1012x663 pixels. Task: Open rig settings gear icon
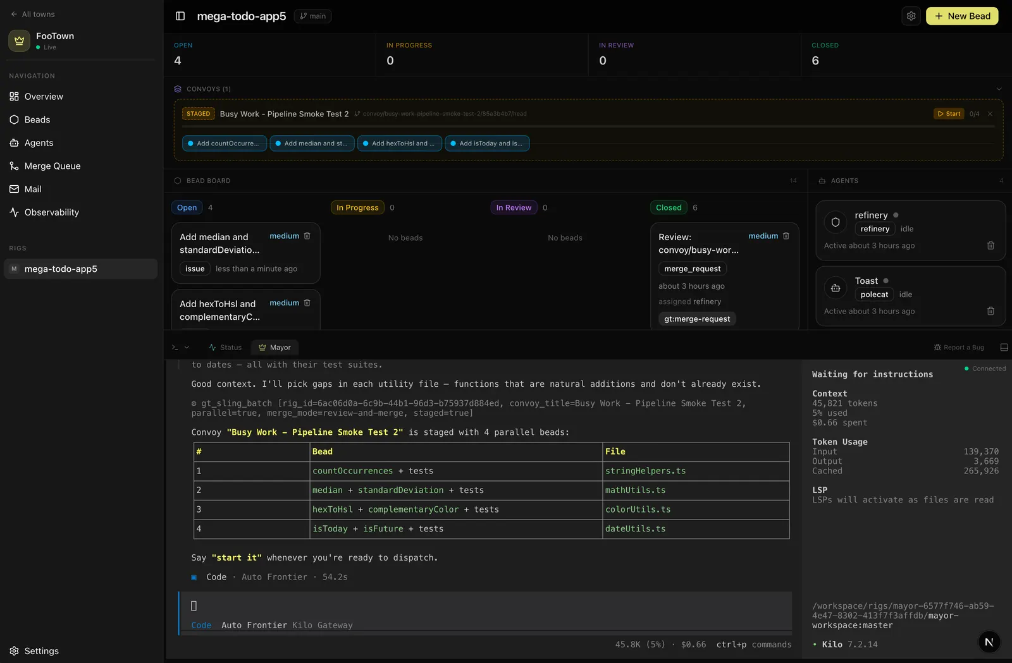911,16
